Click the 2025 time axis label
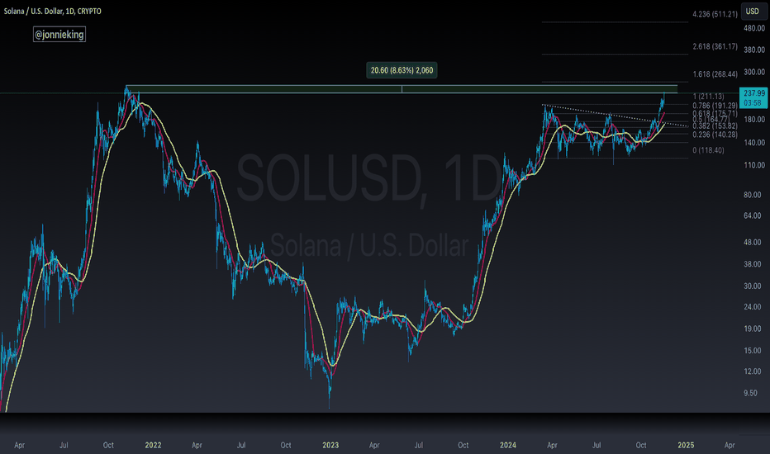770x454 pixels. click(x=686, y=445)
